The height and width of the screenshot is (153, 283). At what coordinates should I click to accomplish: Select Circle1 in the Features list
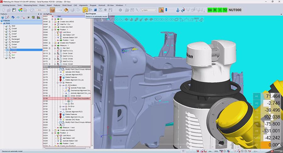coord(14,52)
